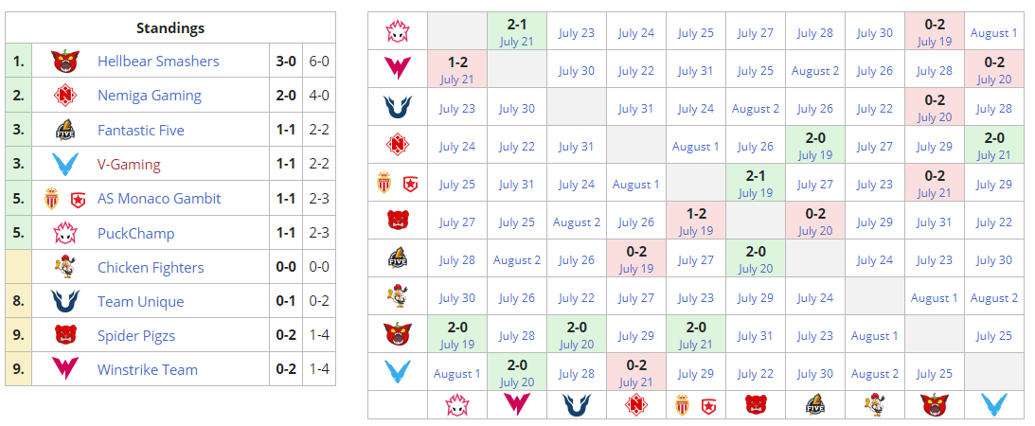Select the 1-2 July 21 result cell

pos(456,69)
